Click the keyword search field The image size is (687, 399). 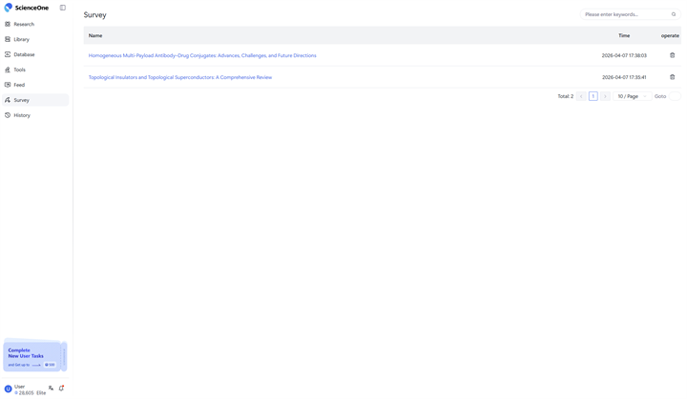(x=625, y=14)
